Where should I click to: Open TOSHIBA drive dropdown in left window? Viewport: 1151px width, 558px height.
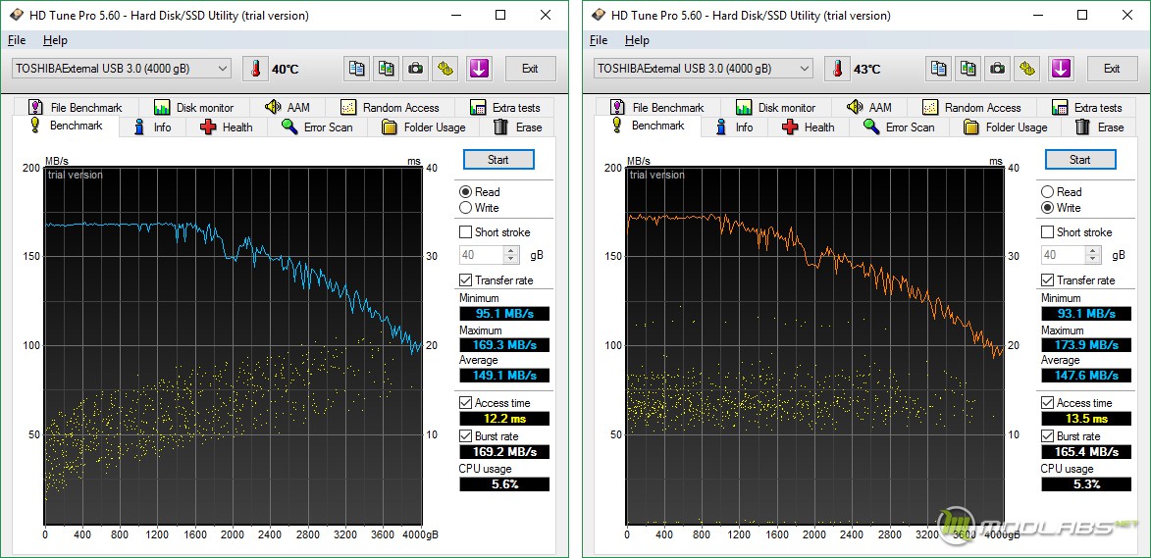pos(122,69)
